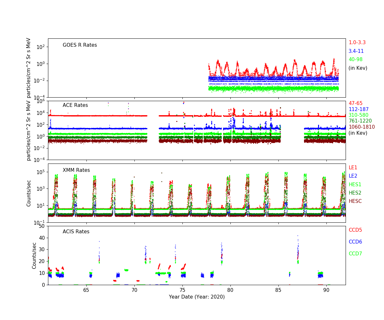Image resolution: width=384 pixels, height=320 pixels.
Task: Select the maroon 1060-1810 legend entry
Action: click(361, 127)
